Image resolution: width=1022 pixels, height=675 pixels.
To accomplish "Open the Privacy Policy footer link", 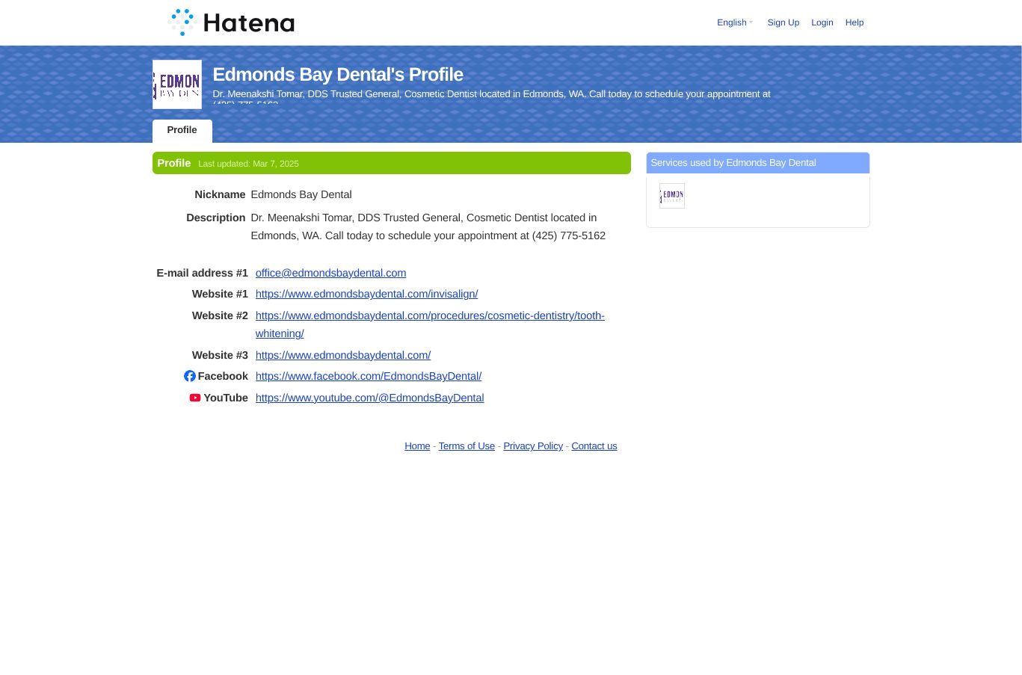I will click(x=532, y=446).
